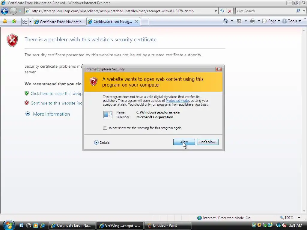The height and width of the screenshot is (230, 307).
Task: Click the Print icon
Action: (x=252, y=21)
